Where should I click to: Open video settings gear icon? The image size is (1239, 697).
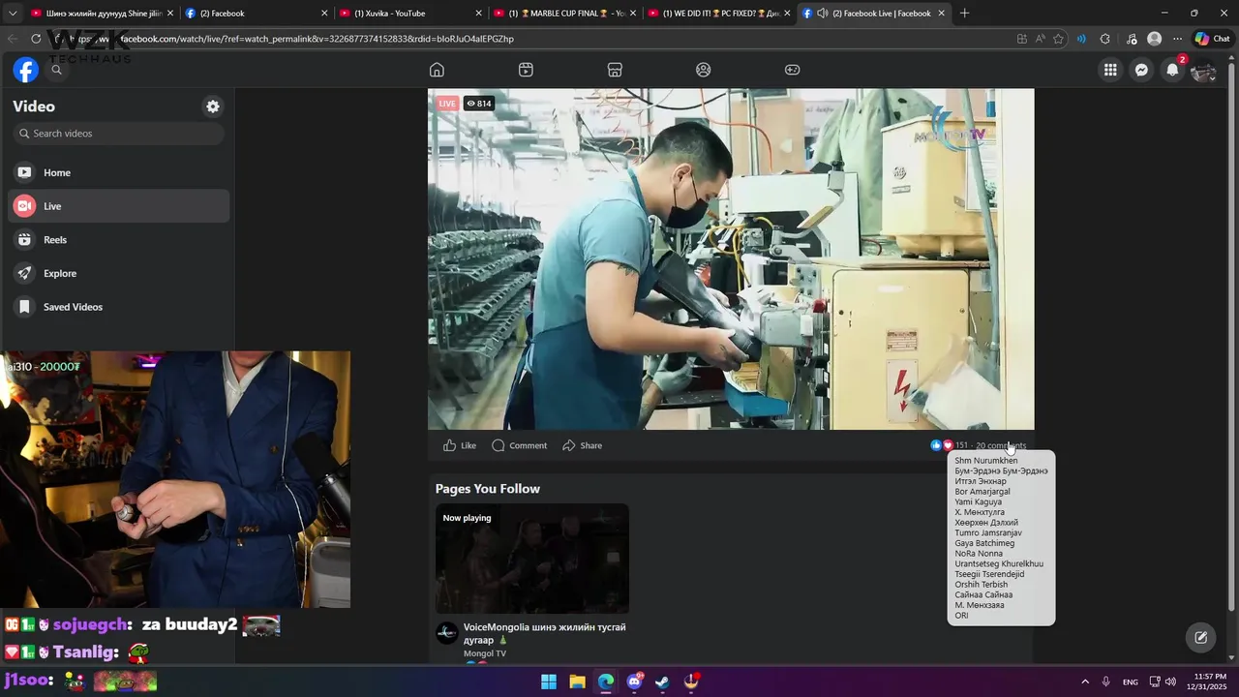(x=213, y=106)
